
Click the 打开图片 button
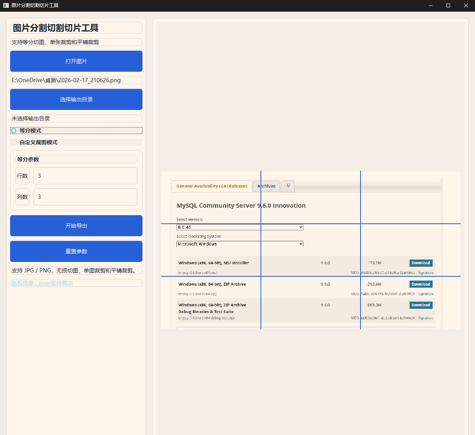(76, 61)
